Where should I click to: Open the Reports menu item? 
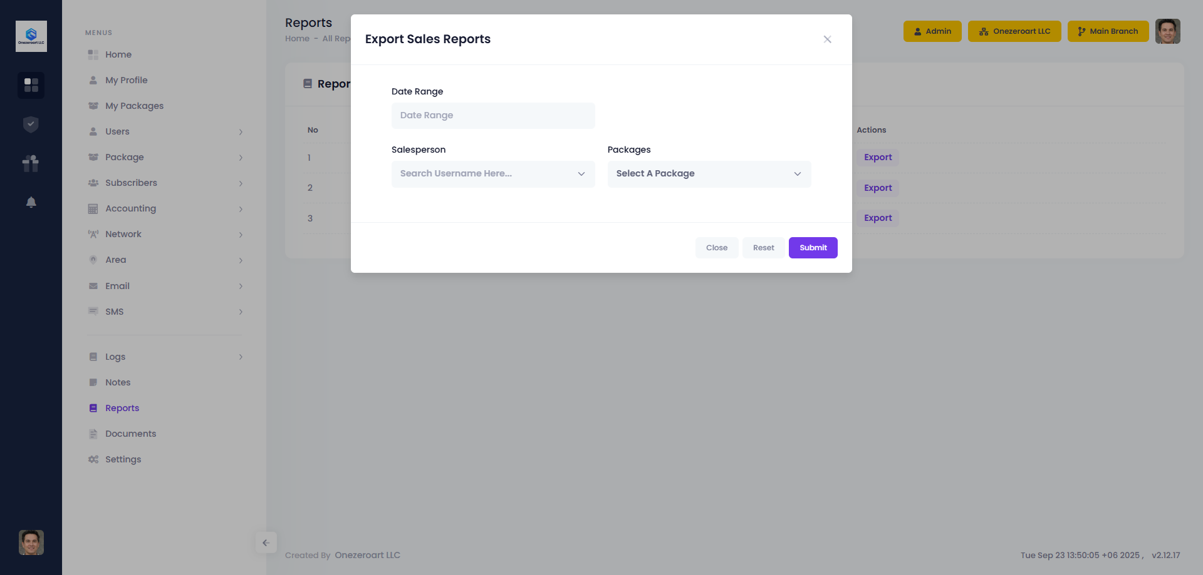point(122,408)
